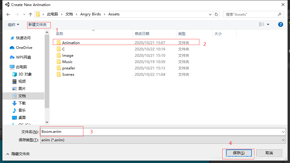Open the 保存类型 anim (*.anim) dropdown

[163, 140]
